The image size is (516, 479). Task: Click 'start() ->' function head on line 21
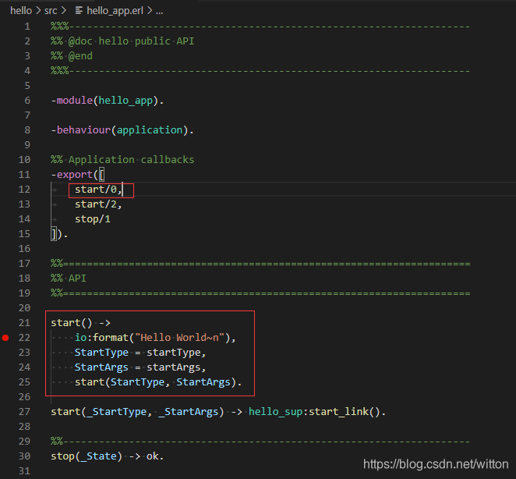(x=80, y=323)
